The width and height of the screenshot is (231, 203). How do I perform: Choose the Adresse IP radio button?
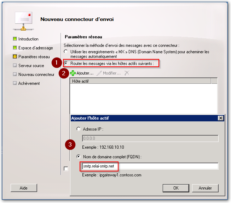tap(79, 129)
